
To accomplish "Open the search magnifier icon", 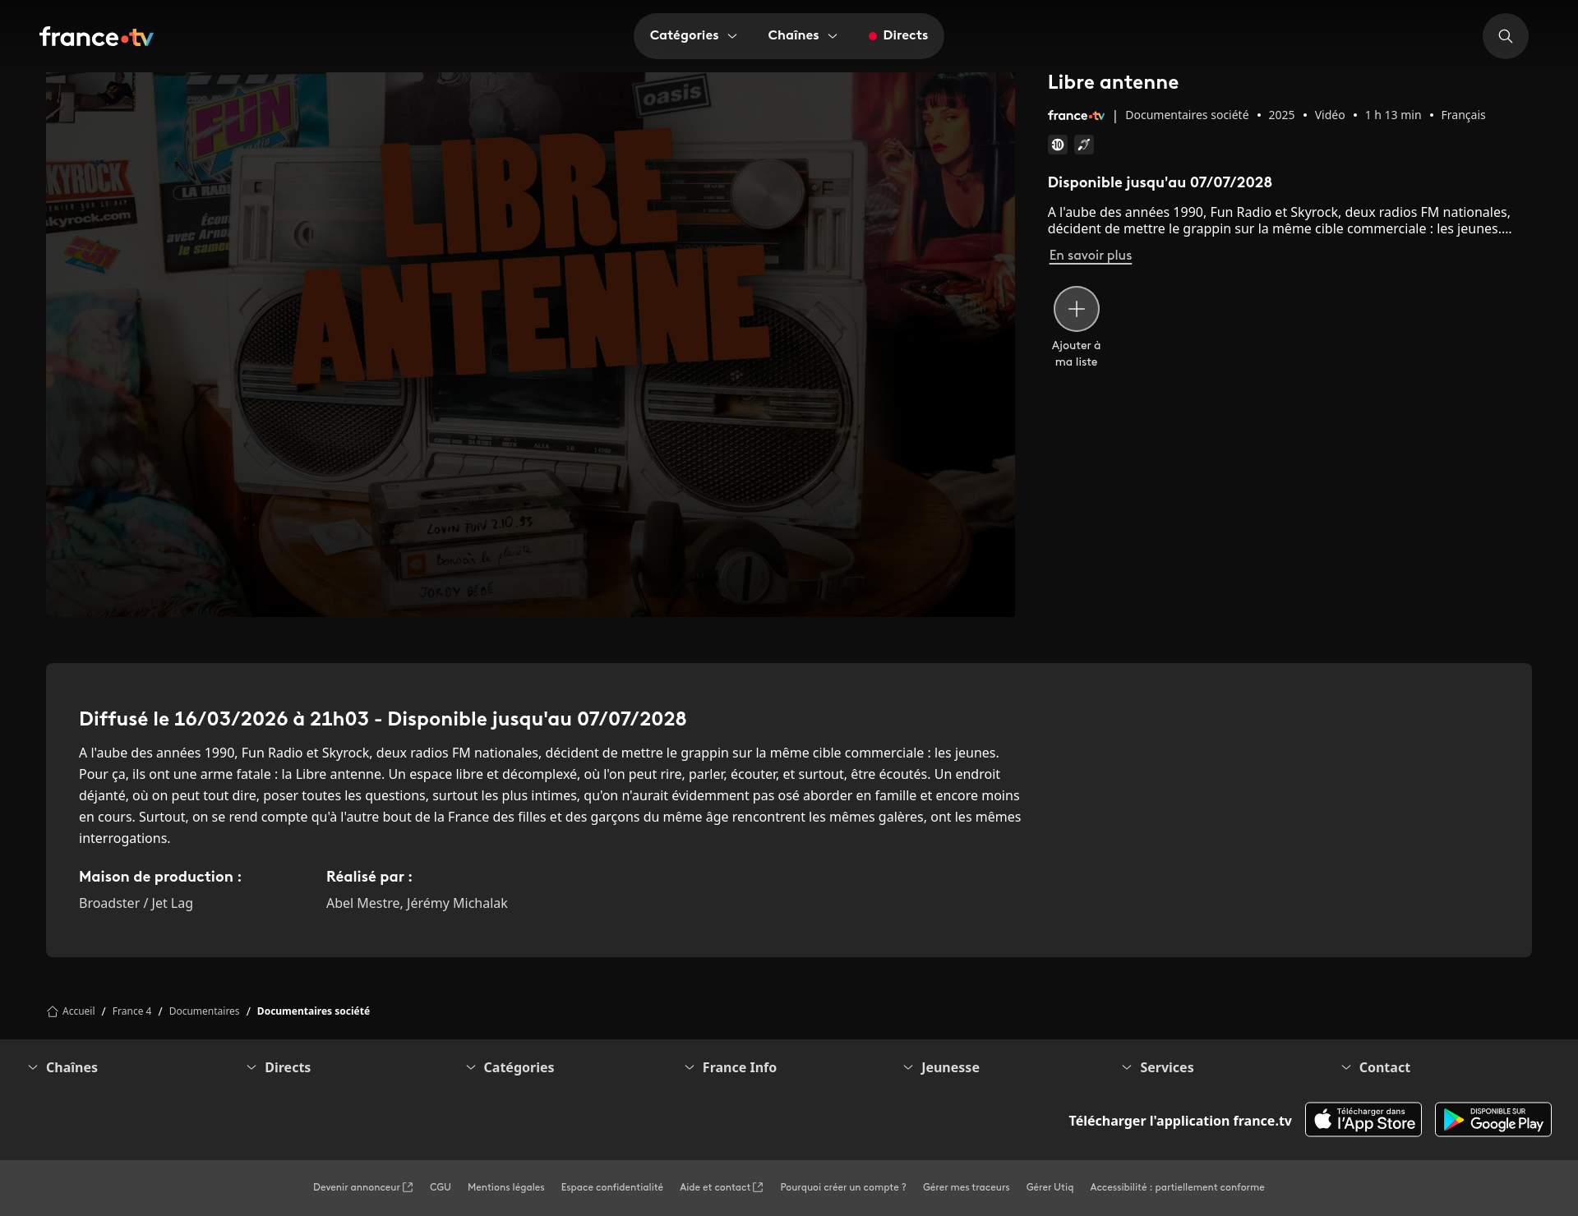I will (1505, 36).
